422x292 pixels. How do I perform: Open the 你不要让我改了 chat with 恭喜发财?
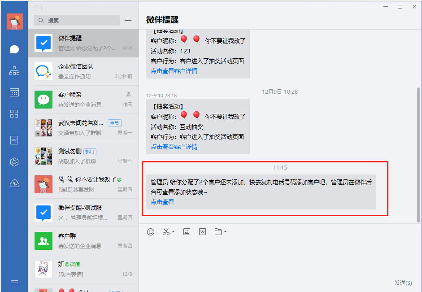point(83,185)
